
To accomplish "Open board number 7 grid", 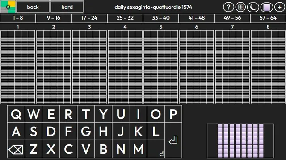I will (x=232, y=67).
